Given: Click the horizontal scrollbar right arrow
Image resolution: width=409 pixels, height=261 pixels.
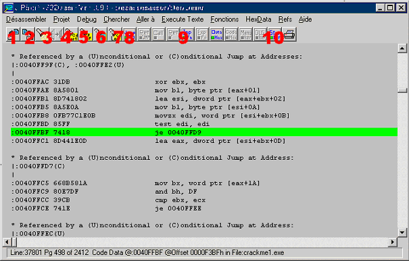Looking at the screenshot, I should tap(393, 242).
